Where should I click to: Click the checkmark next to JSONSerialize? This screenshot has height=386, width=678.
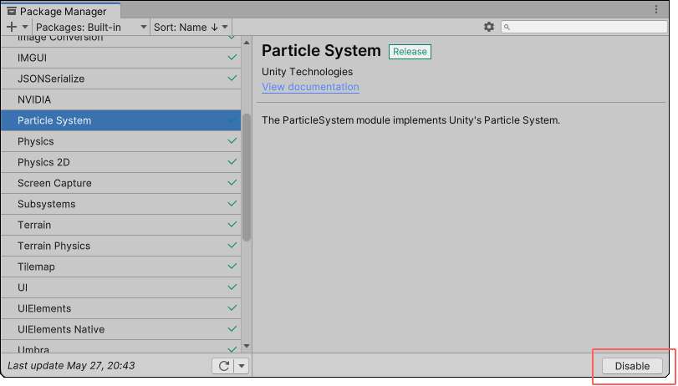(x=232, y=78)
